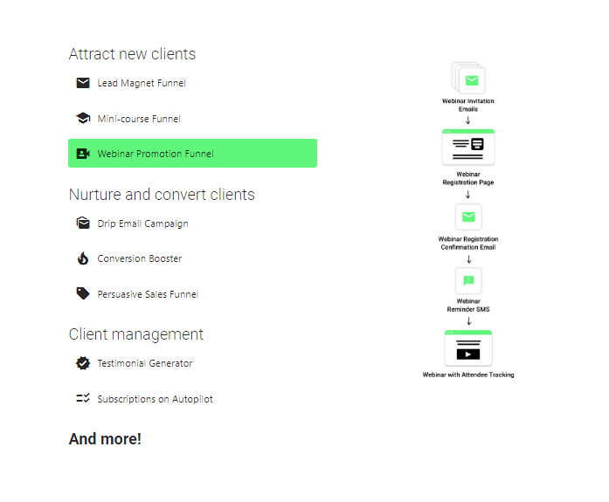This screenshot has width=609, height=502.
Task: Click the Lead Magnet envelope icon
Action: (83, 83)
